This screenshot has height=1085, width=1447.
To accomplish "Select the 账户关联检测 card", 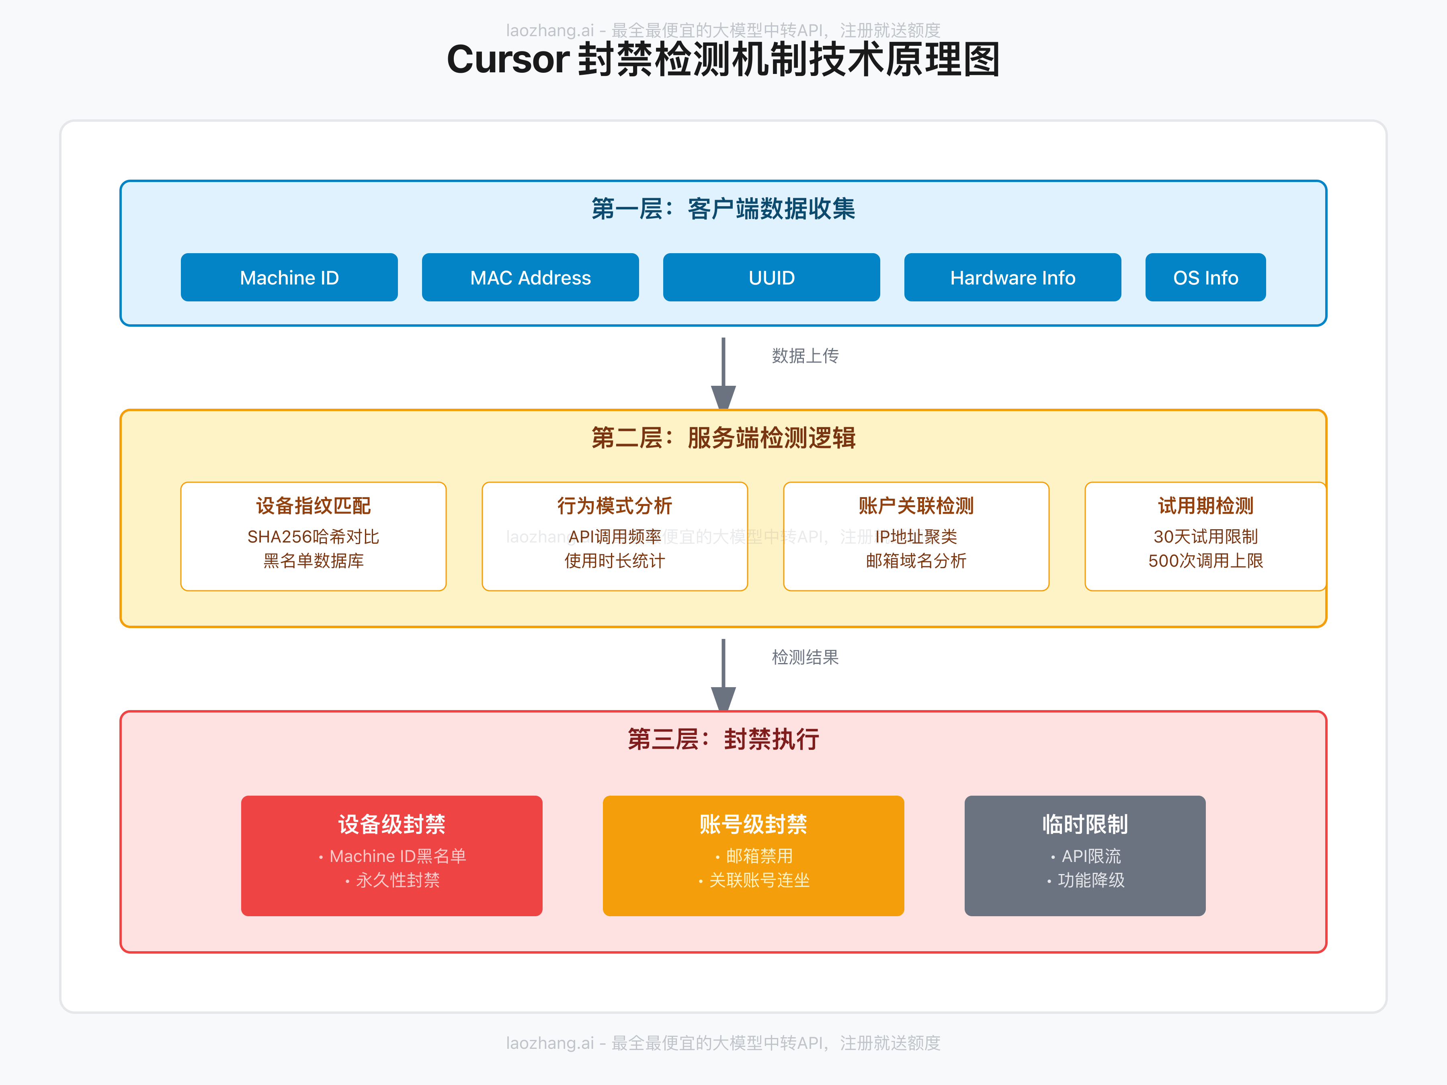I will coord(916,536).
